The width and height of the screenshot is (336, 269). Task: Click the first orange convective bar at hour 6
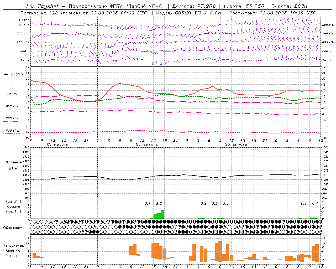coord(34,256)
